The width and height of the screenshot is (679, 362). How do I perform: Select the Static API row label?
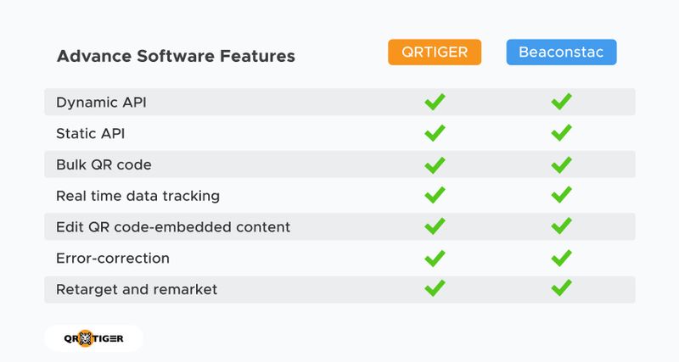[x=91, y=133]
